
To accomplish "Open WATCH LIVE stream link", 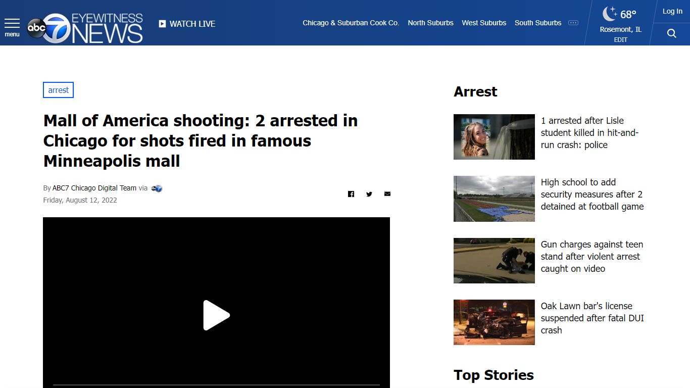I will (x=192, y=24).
